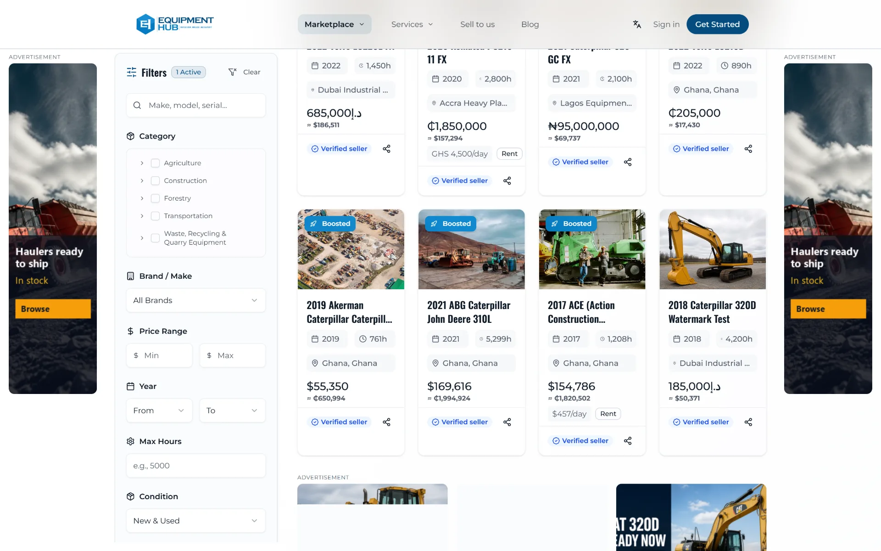This screenshot has height=551, width=881.
Task: Open the Year From dropdown
Action: (x=159, y=410)
